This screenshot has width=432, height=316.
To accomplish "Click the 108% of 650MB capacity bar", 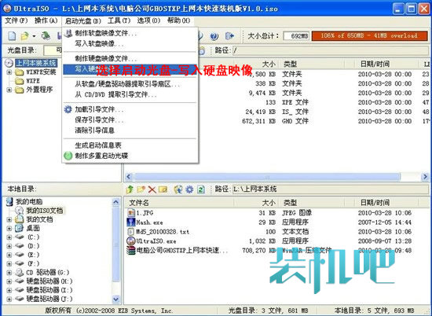I will point(369,36).
